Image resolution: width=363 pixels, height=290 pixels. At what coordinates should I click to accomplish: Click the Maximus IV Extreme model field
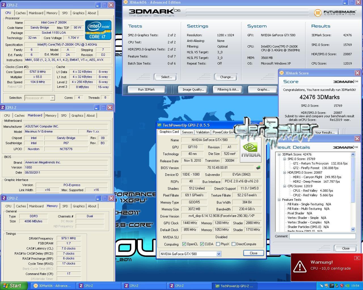51,132
